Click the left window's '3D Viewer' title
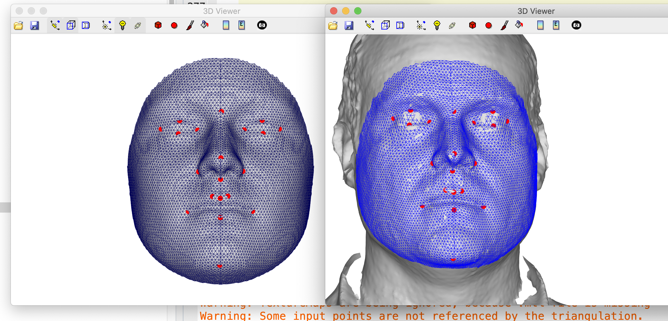This screenshot has width=668, height=321. pyautogui.click(x=222, y=11)
